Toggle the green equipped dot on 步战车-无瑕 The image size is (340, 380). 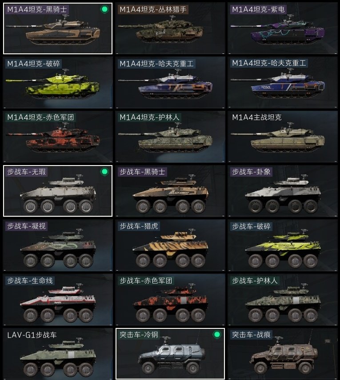pos(104,172)
